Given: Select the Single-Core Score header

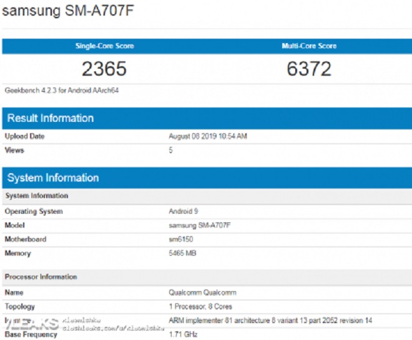Looking at the screenshot, I should click(104, 46).
